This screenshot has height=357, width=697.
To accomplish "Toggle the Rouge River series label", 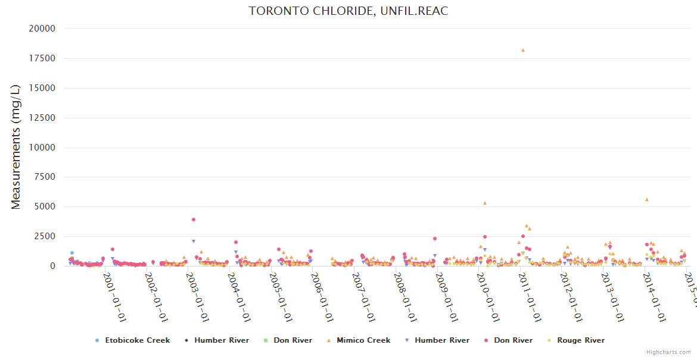I will [581, 340].
